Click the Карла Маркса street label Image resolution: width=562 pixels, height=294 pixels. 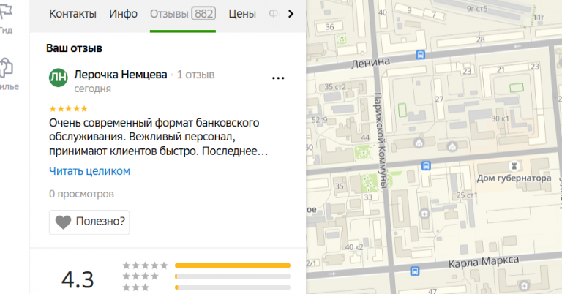484,262
